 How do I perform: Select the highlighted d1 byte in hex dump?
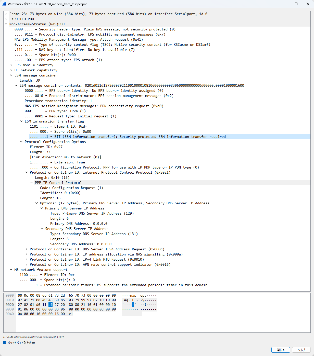point(51,305)
